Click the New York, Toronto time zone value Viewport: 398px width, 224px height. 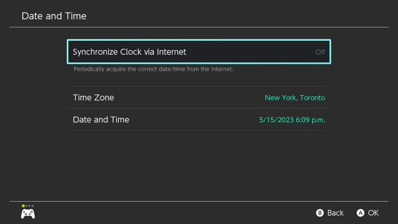coord(295,98)
